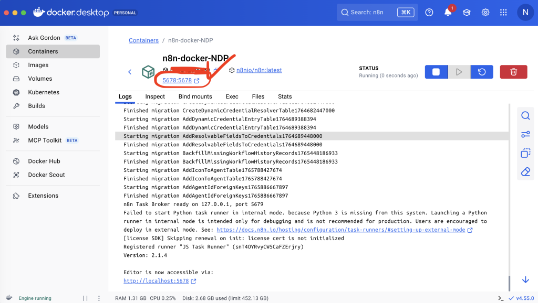This screenshot has width=538, height=303.
Task: Stop the running n8n-docker-NDP container
Action: click(x=436, y=72)
